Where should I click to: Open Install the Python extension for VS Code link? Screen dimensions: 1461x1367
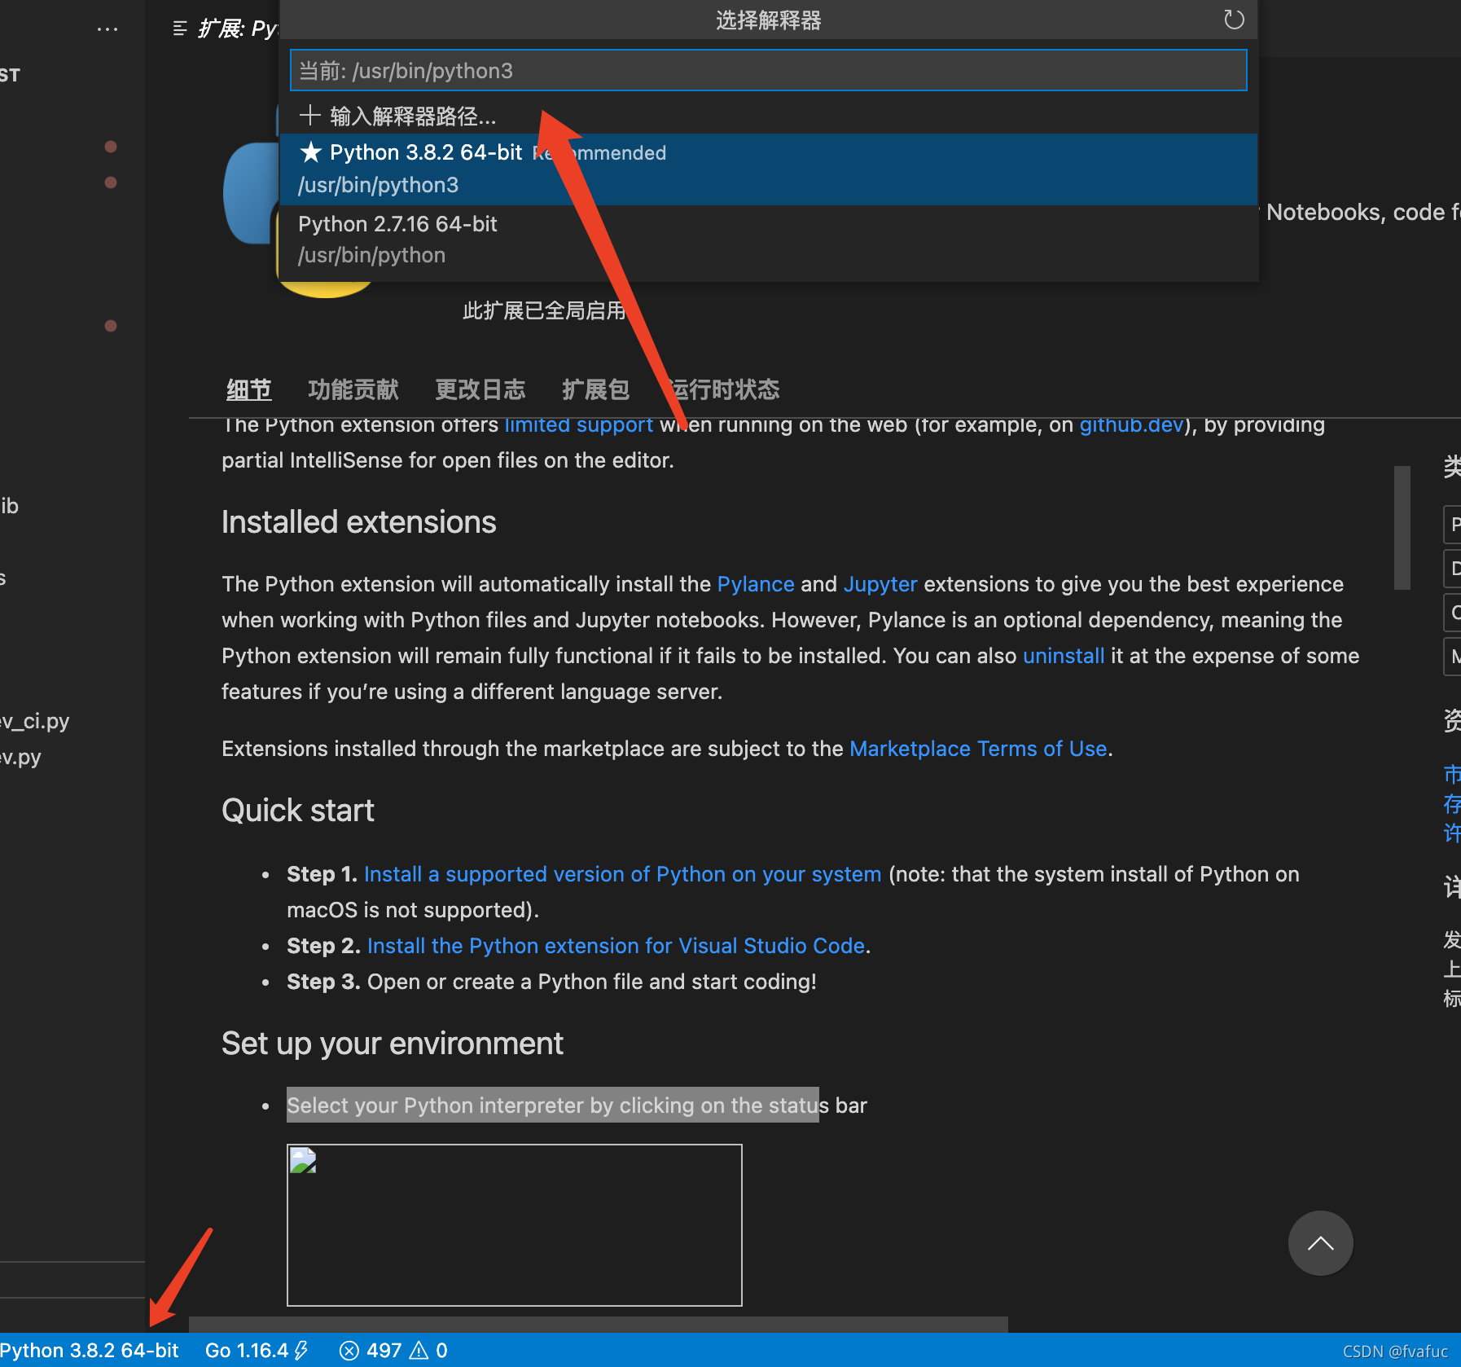click(x=616, y=946)
